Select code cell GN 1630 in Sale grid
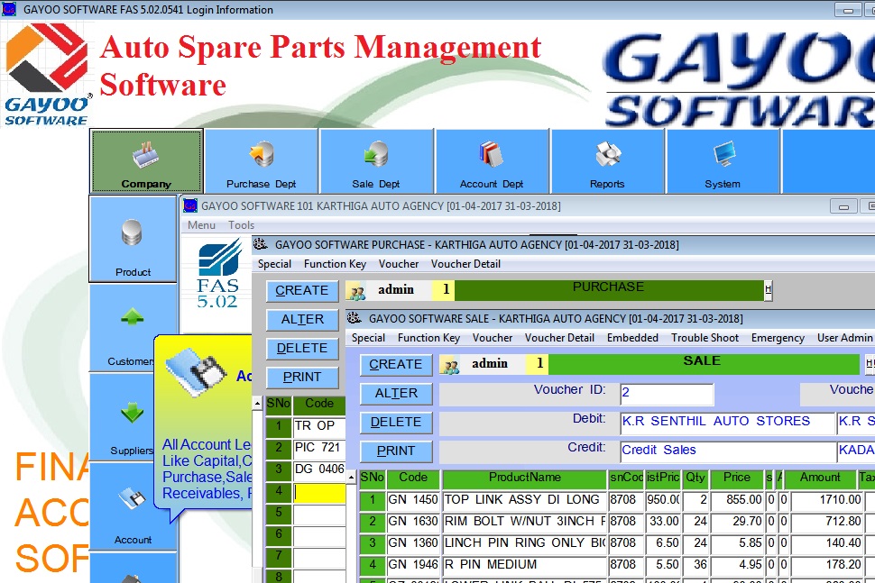Screen dimensions: 875x583 tap(413, 522)
